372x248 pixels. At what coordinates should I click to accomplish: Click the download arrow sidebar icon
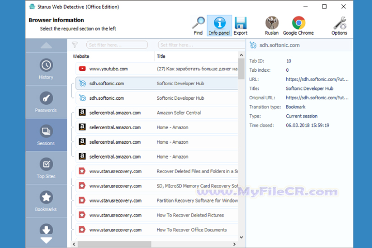[x=47, y=229]
